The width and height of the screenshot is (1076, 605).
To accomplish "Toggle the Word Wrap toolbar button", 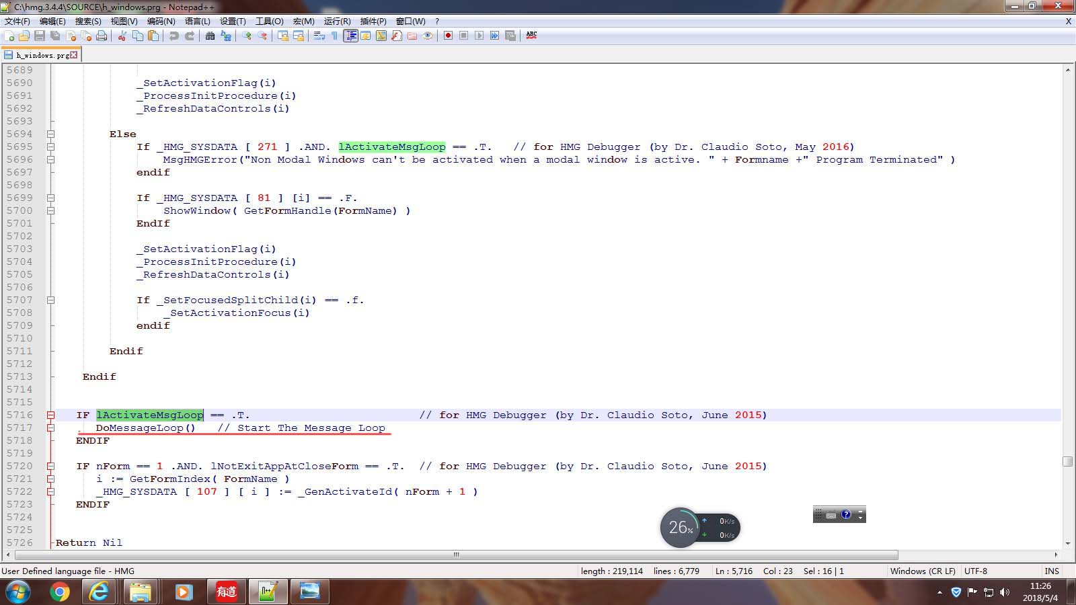I will (x=319, y=36).
